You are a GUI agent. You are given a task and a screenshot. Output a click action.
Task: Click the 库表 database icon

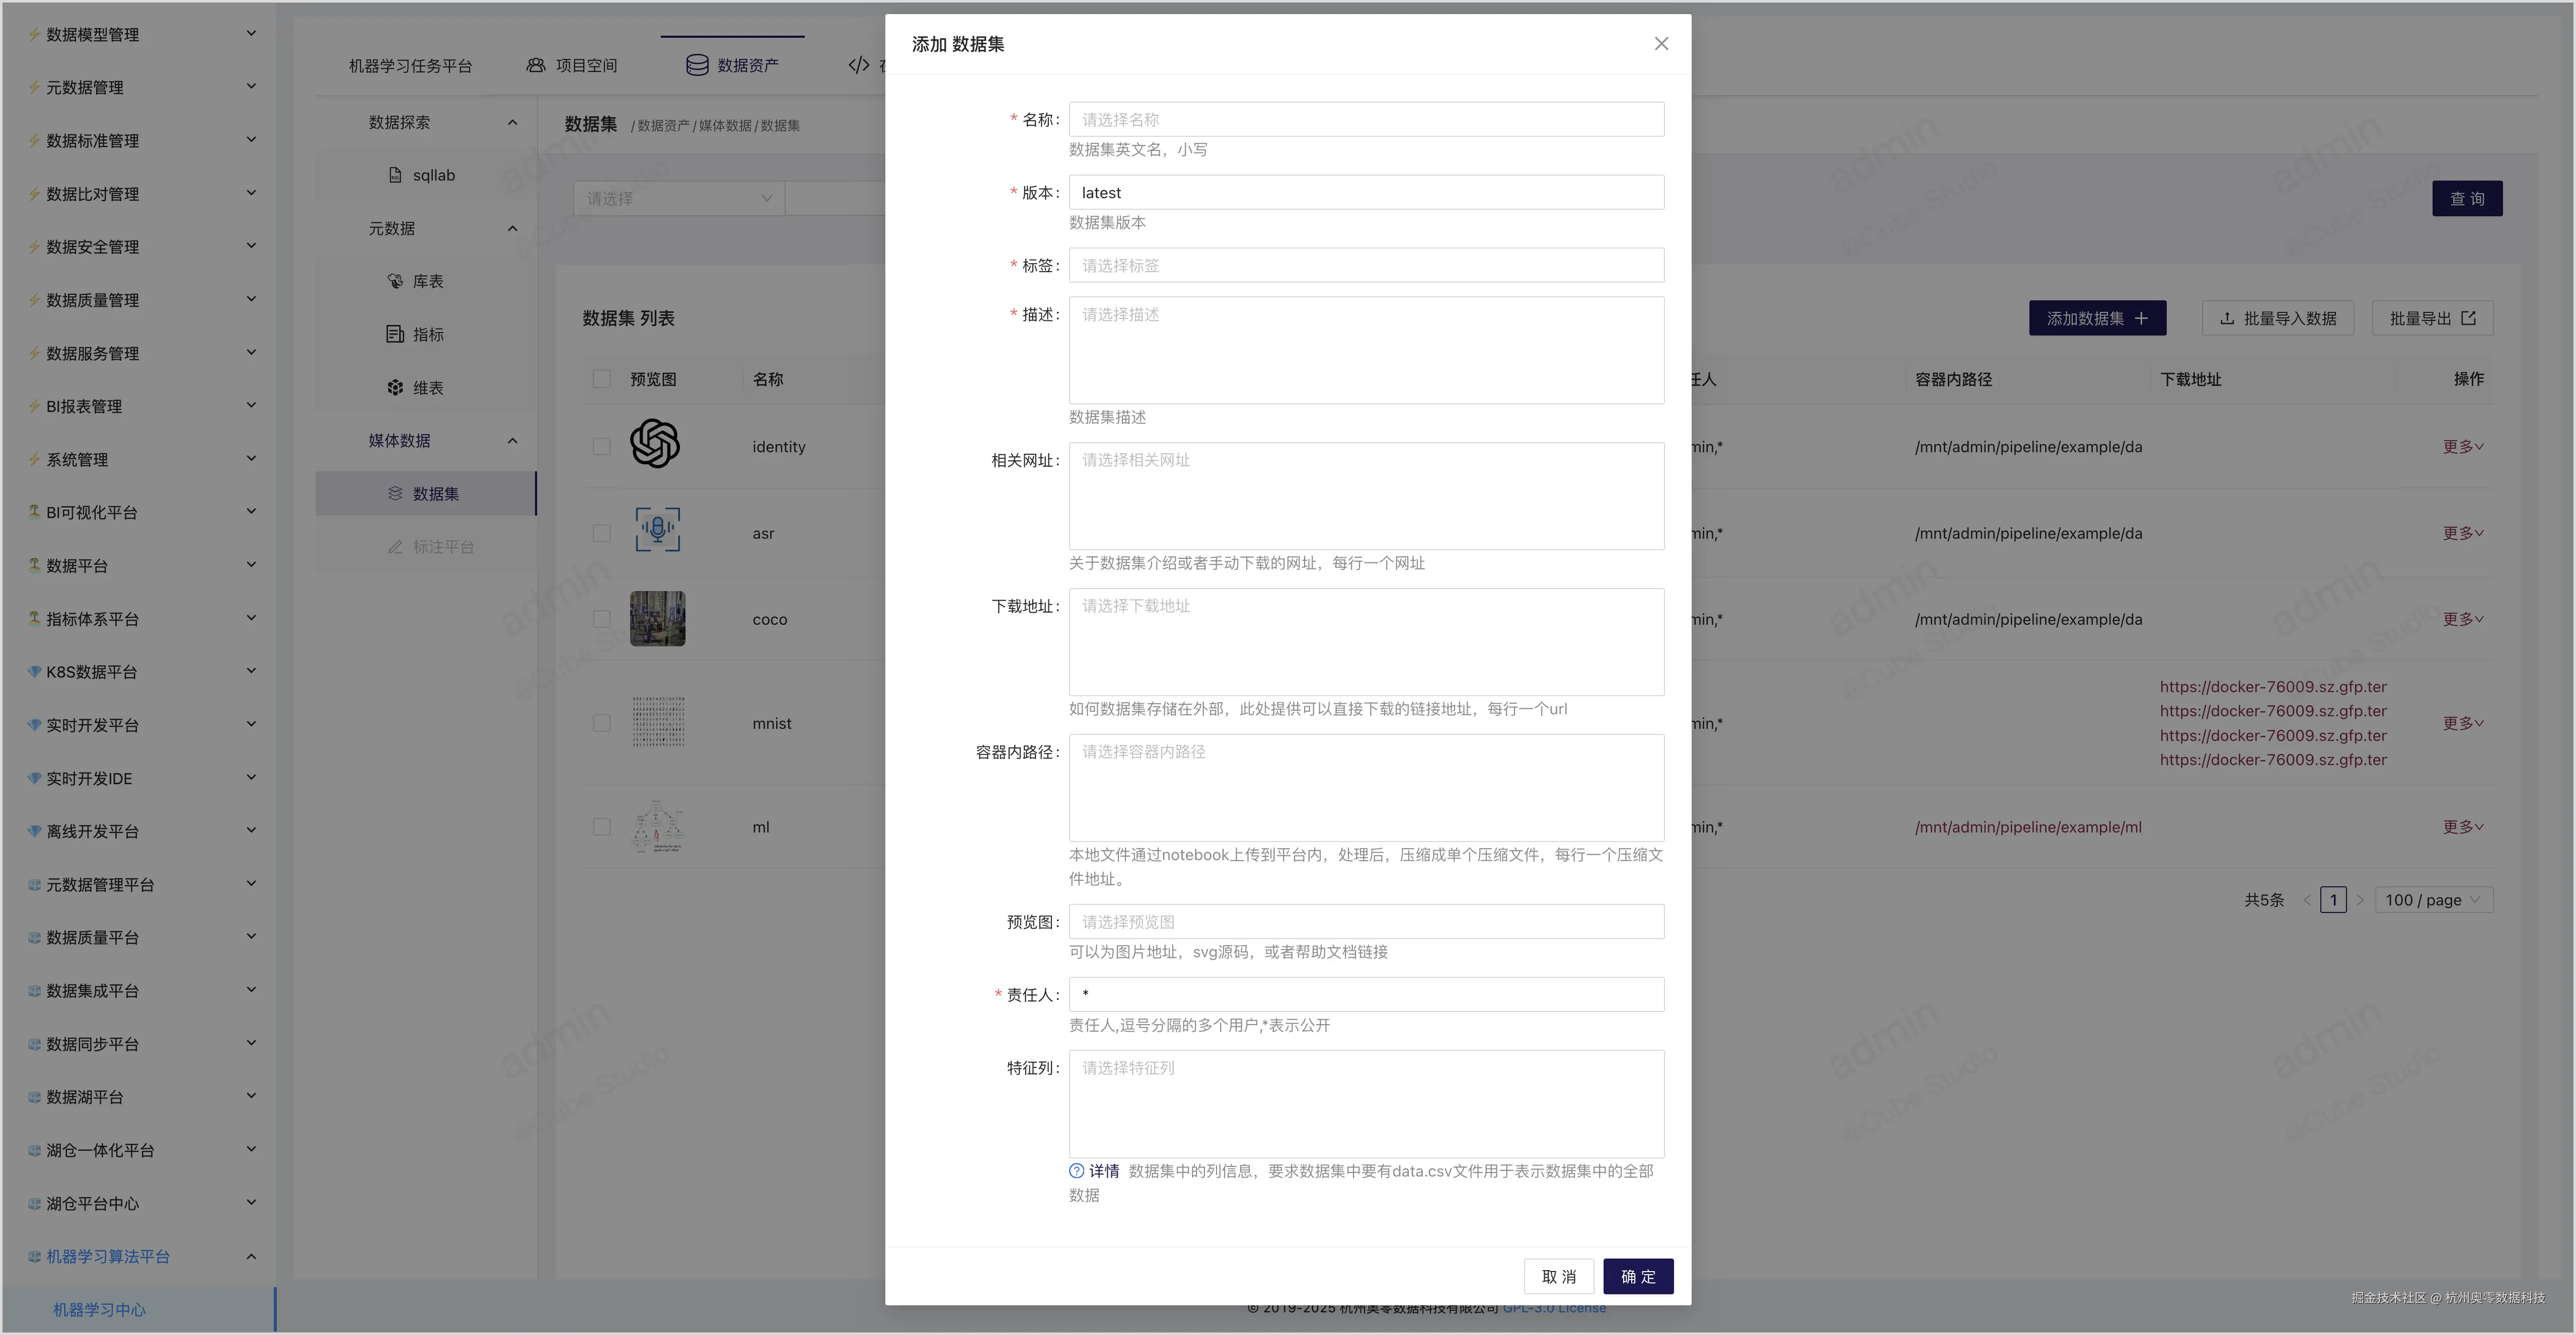pyautogui.click(x=395, y=281)
